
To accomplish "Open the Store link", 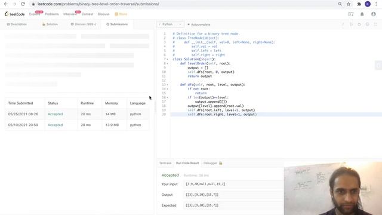I will click(x=121, y=14).
